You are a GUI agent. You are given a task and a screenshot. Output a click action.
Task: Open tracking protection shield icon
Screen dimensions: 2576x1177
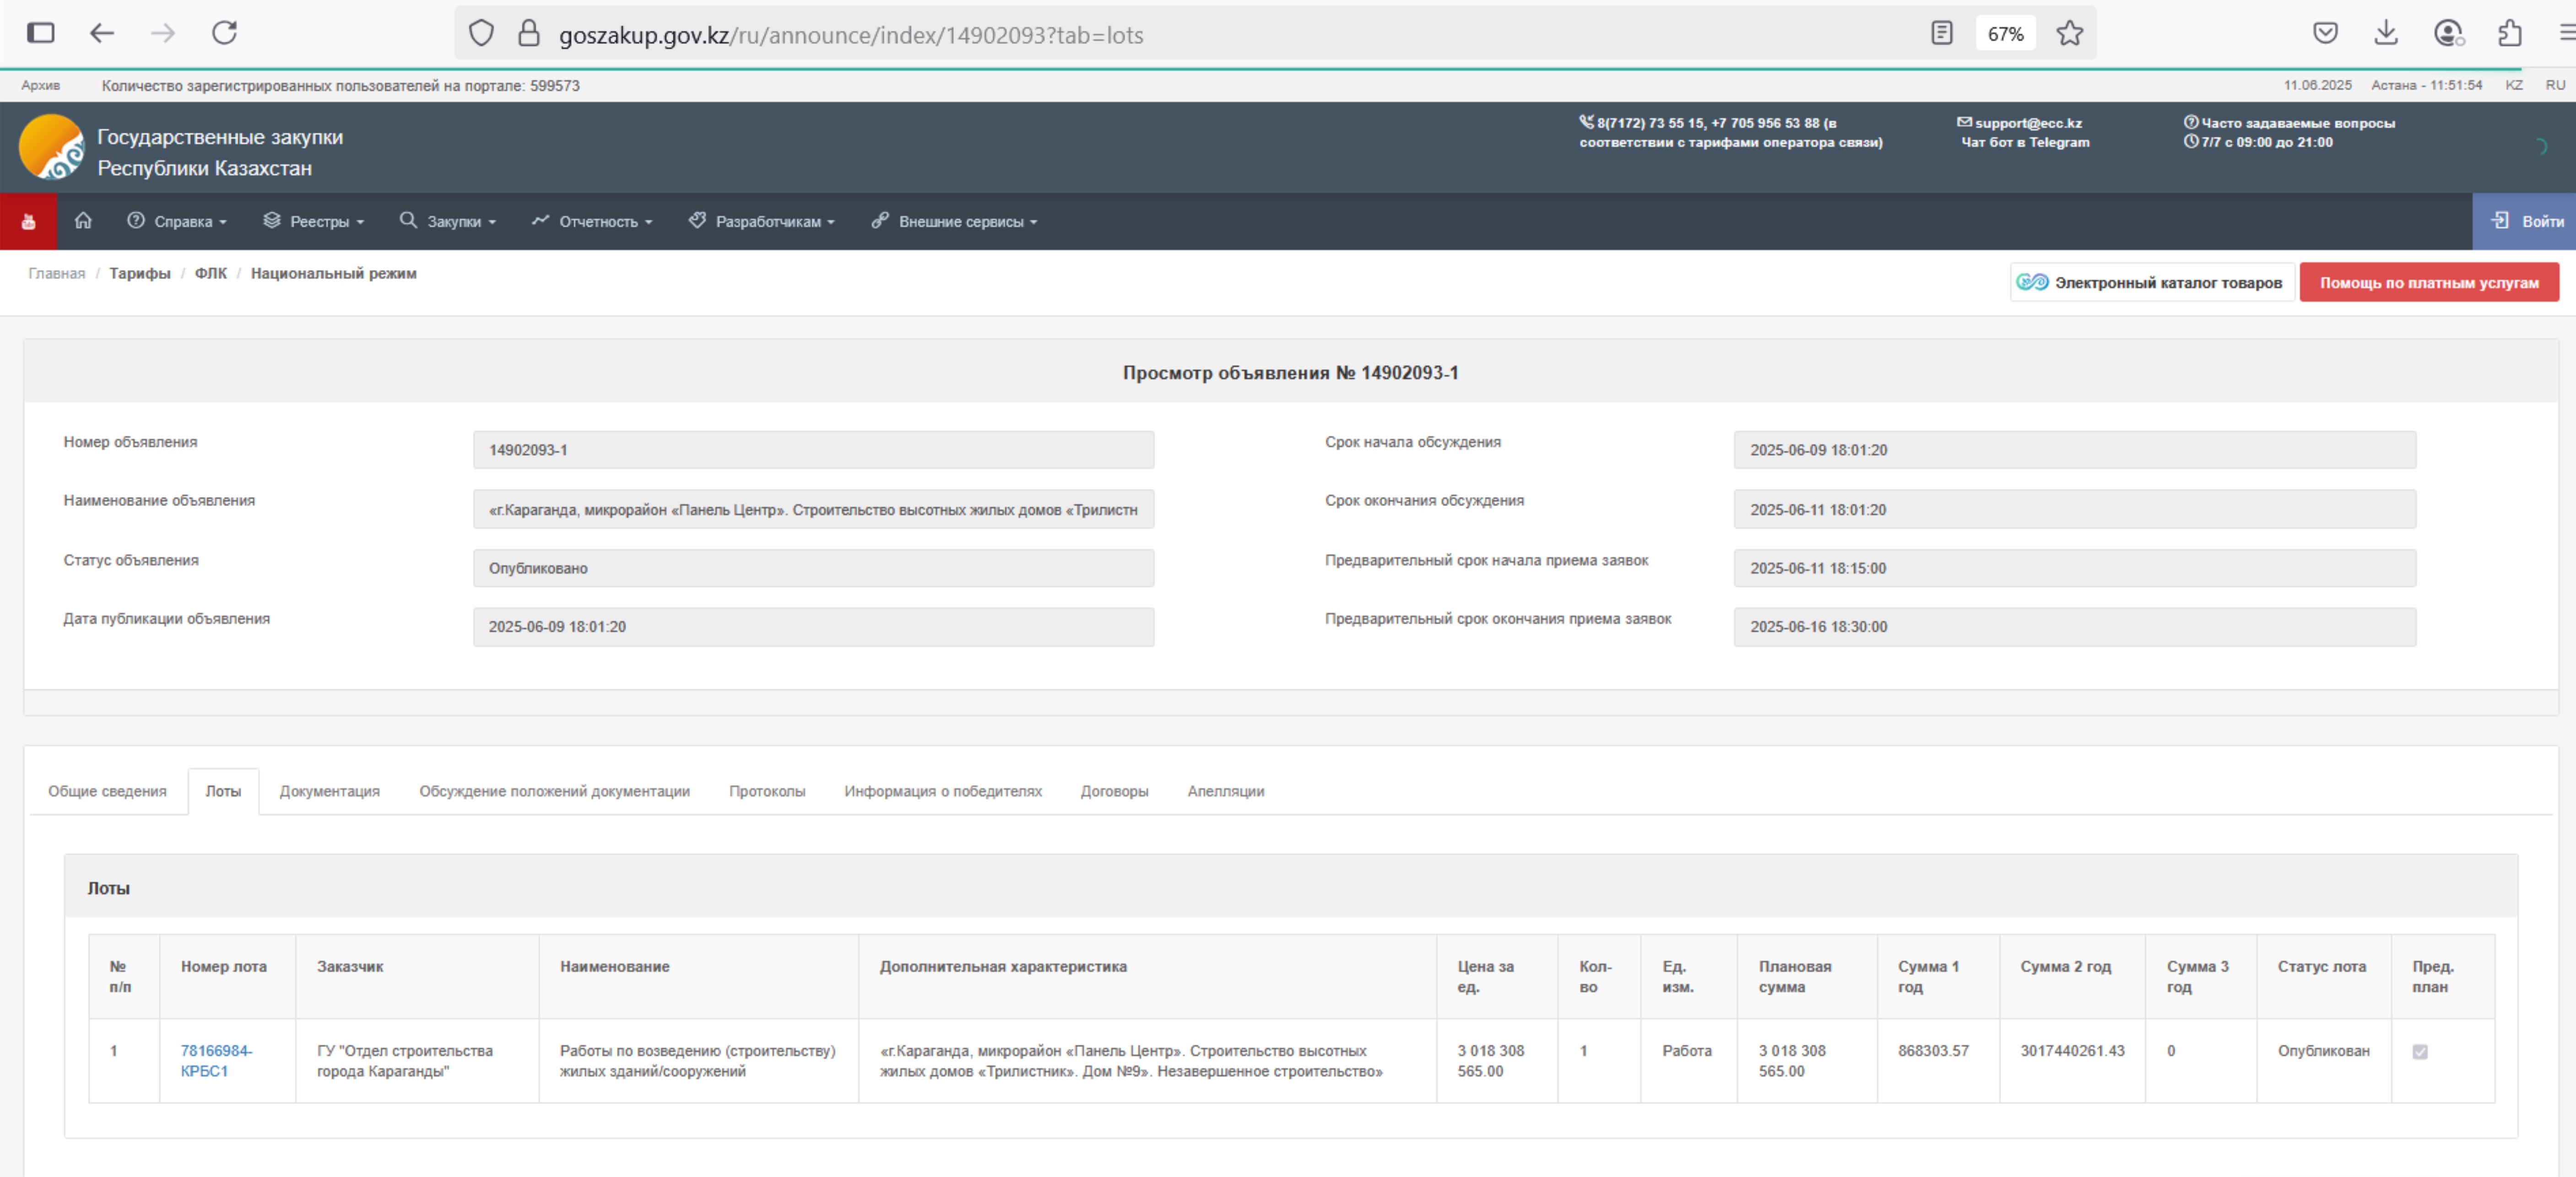(x=481, y=34)
